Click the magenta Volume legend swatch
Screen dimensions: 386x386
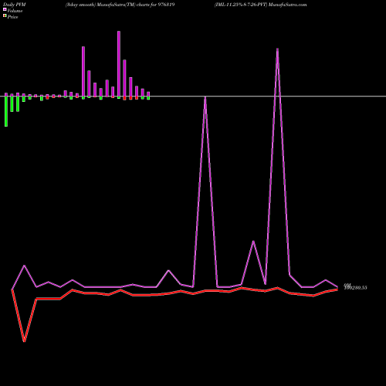click(5, 9)
